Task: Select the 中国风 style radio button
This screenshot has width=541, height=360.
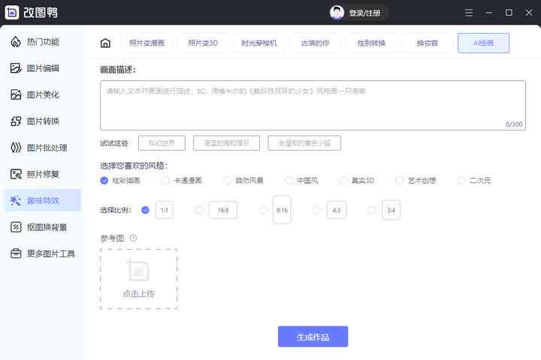Action: tap(289, 180)
